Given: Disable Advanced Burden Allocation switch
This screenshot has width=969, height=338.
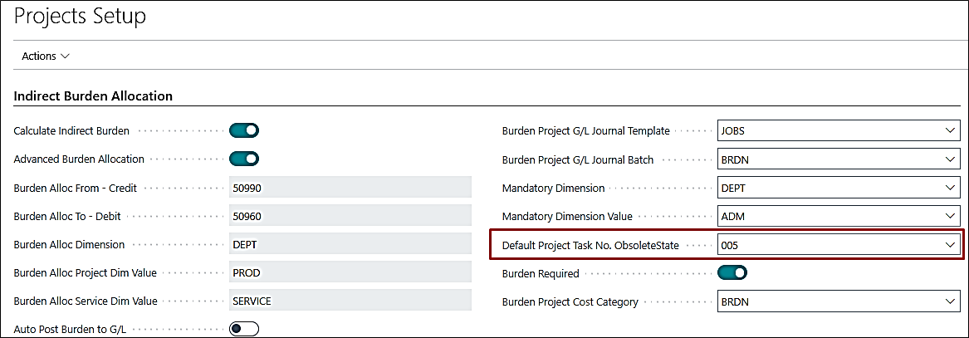Looking at the screenshot, I should [244, 159].
